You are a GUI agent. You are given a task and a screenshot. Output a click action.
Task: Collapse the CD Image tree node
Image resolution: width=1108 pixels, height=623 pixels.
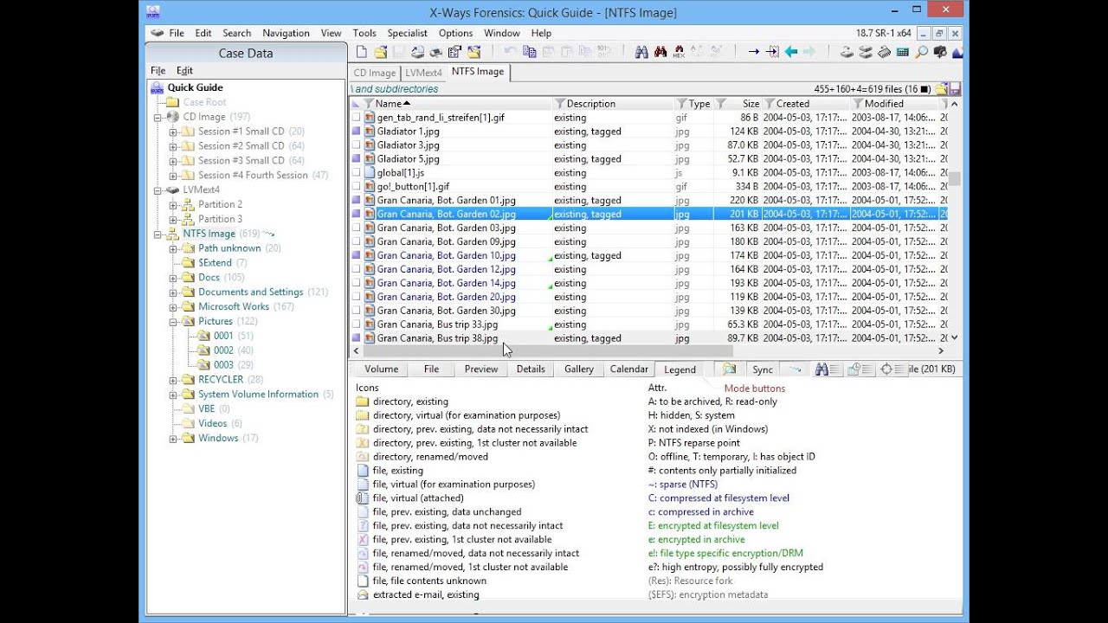click(x=158, y=117)
